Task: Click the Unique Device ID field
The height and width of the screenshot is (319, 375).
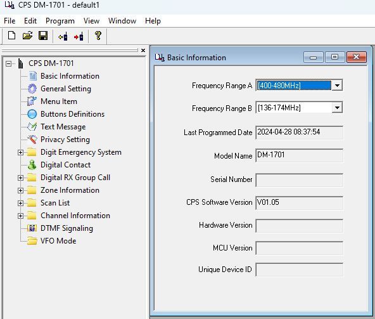Action: (x=299, y=270)
